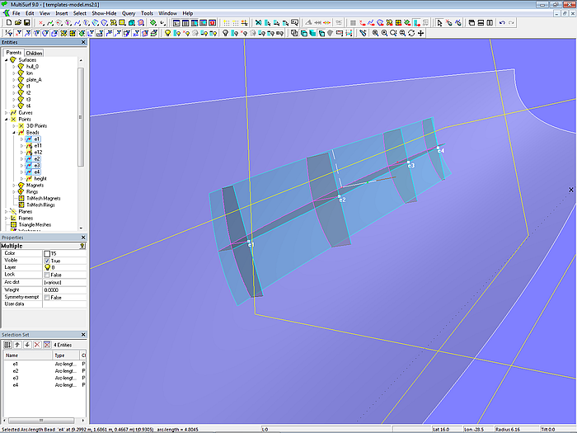Move selection up with the up-arrow button
The image size is (577, 433).
tap(16, 345)
